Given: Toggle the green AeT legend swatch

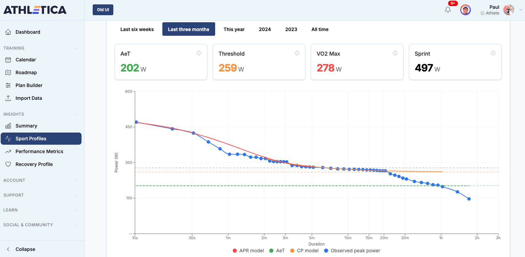Looking at the screenshot, I should tap(271, 251).
